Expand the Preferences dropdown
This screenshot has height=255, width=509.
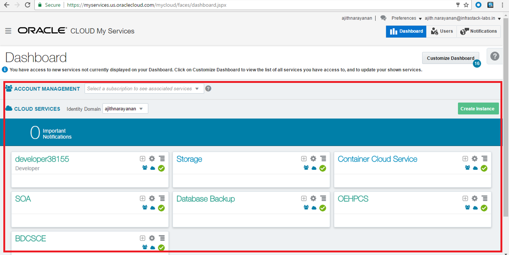click(x=407, y=18)
